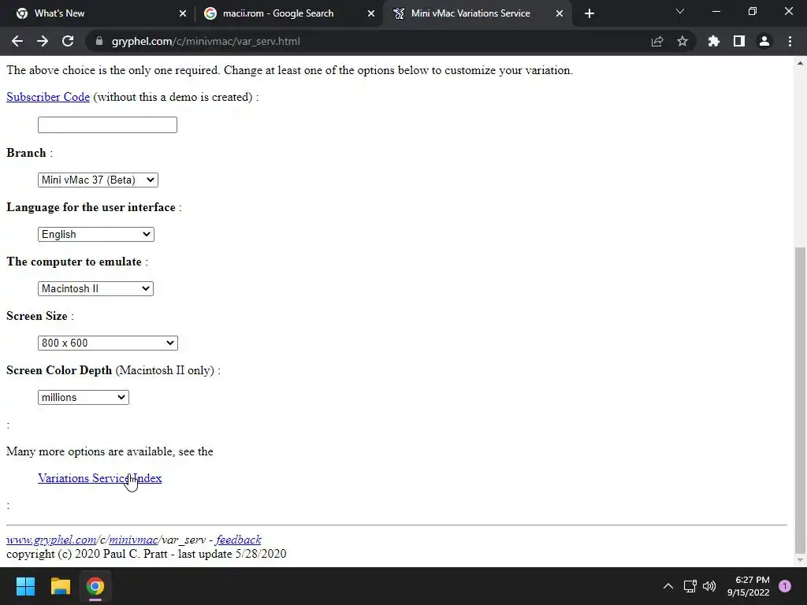This screenshot has height=605, width=807.
Task: Click the address bar URL
Action: tap(206, 41)
